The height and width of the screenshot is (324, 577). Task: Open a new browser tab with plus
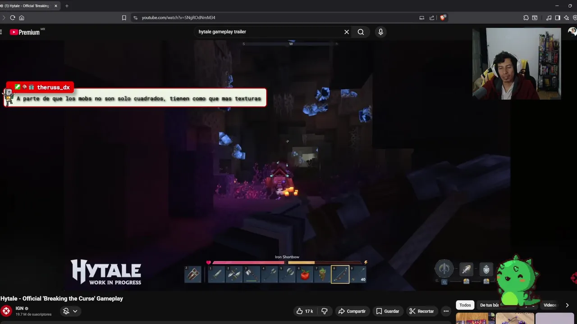(67, 6)
